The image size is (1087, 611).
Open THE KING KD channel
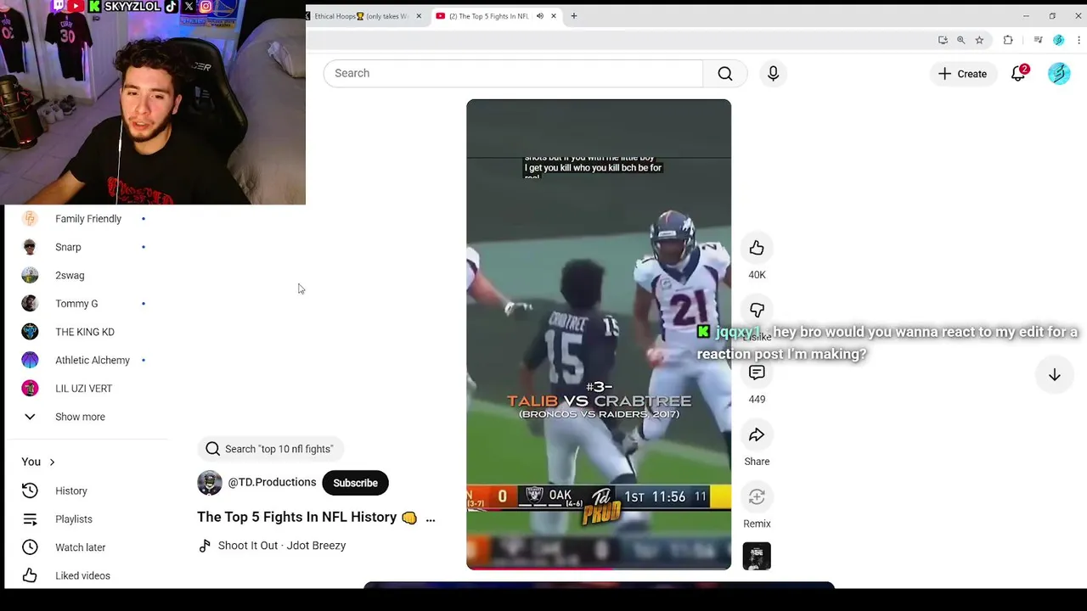click(85, 332)
